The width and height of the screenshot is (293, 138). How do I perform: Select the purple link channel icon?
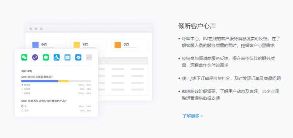click(x=35, y=57)
